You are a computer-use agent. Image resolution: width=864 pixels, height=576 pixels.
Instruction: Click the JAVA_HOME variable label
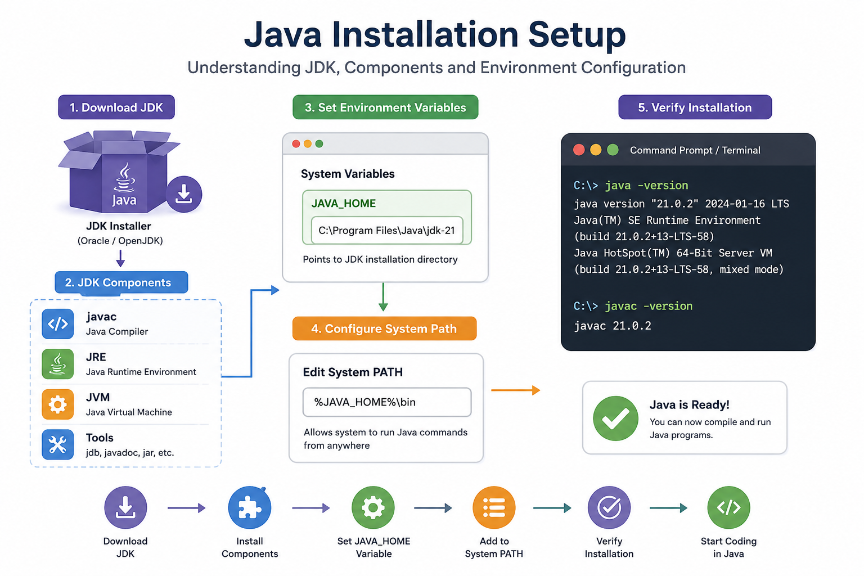(x=344, y=203)
